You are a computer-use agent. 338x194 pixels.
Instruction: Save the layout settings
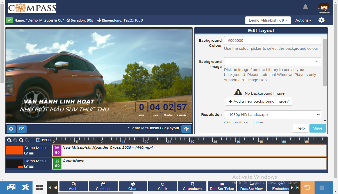click(317, 128)
